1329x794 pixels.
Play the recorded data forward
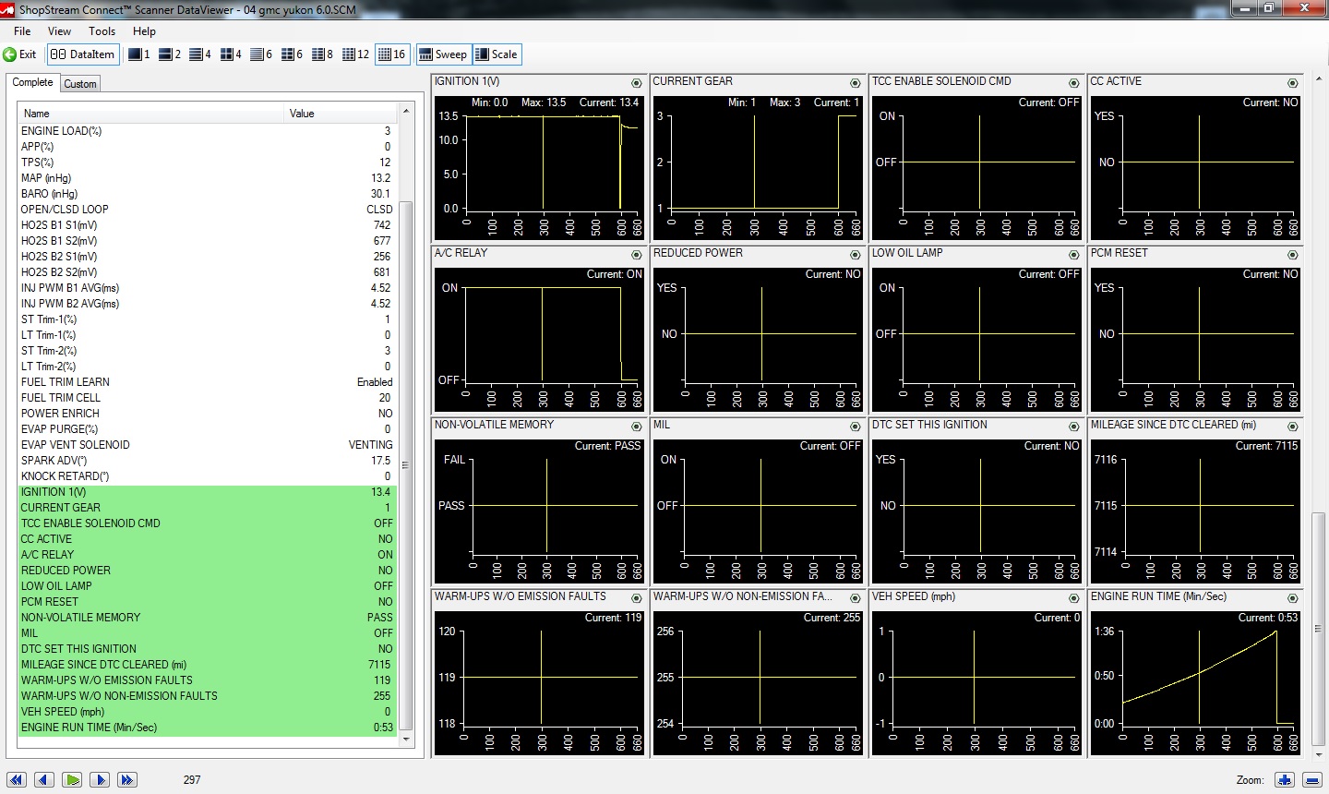click(72, 780)
